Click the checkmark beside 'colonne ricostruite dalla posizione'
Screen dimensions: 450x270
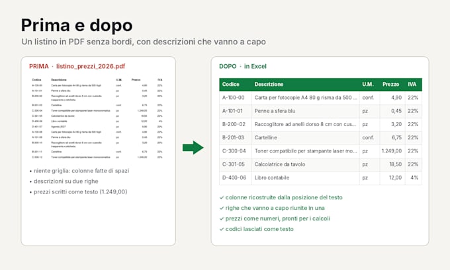point(221,197)
